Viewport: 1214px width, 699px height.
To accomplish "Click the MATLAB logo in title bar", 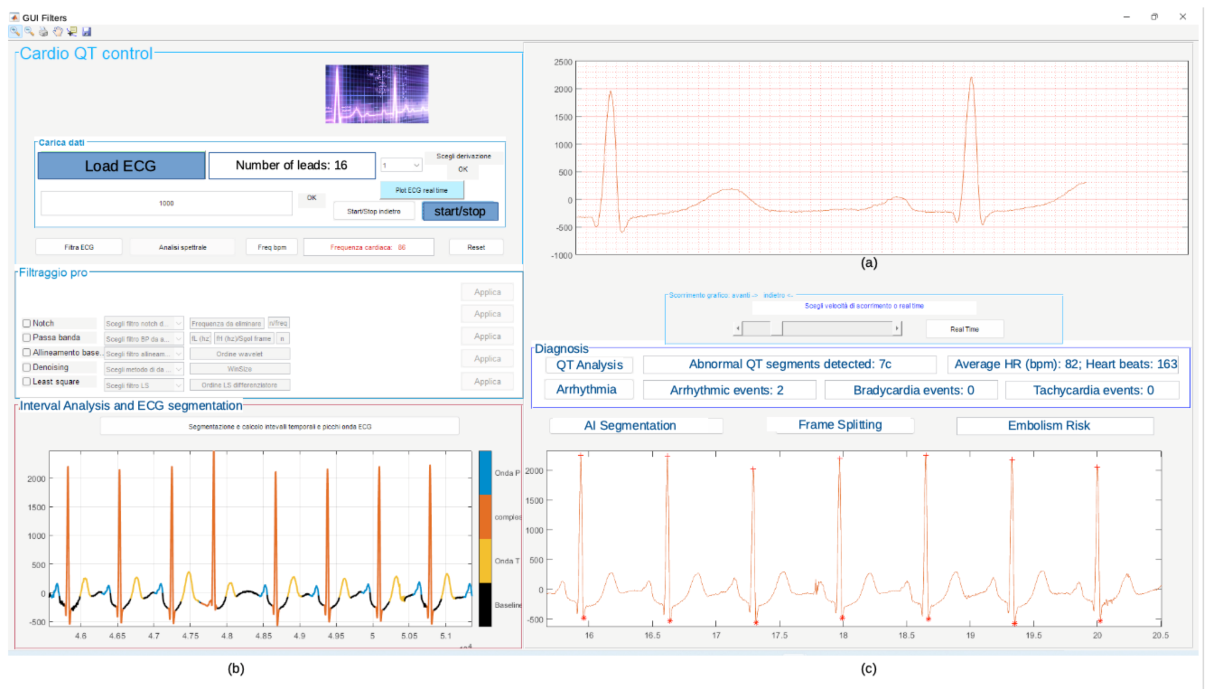I will pos(14,17).
